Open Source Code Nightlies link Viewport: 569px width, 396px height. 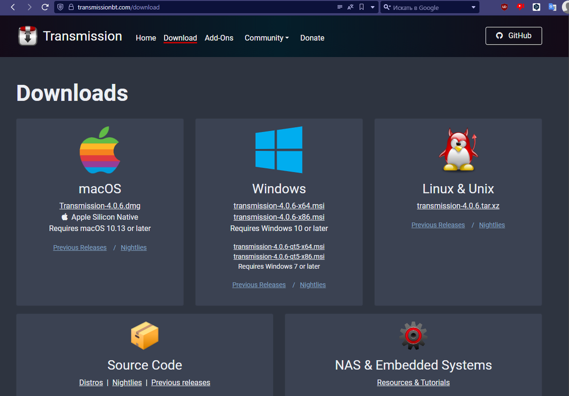127,383
